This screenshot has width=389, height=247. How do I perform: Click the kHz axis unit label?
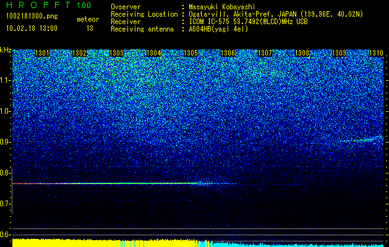(6, 50)
